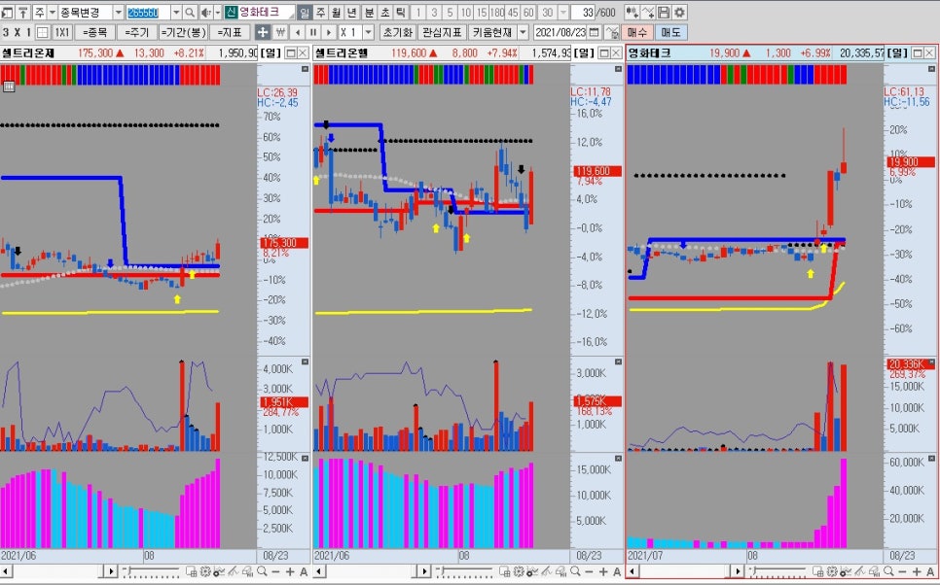Switch to the 분 minute period
Screen dimensions: 940x585
point(370,12)
